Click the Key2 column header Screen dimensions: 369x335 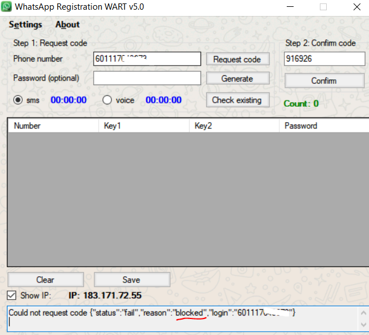click(x=234, y=126)
